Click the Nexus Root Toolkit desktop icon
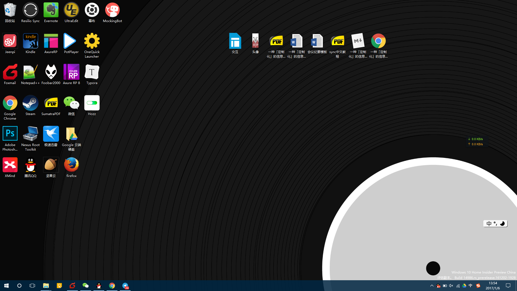This screenshot has height=291, width=517. (30, 139)
